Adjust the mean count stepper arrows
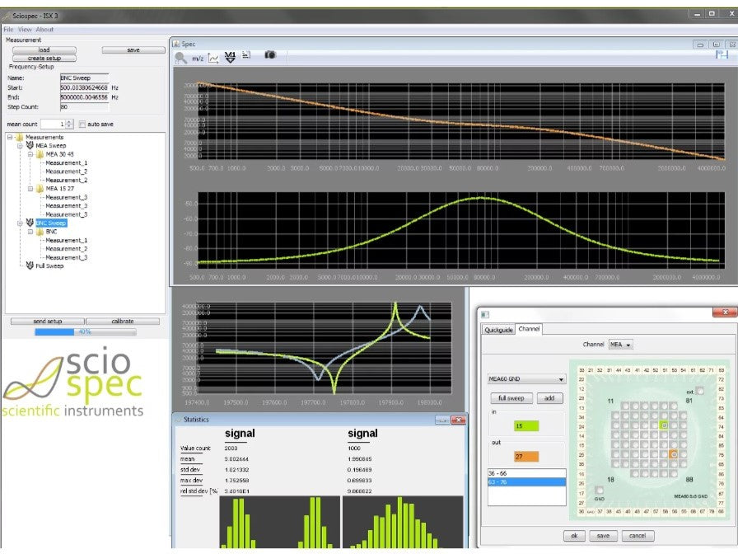738x554 pixels. [69, 124]
